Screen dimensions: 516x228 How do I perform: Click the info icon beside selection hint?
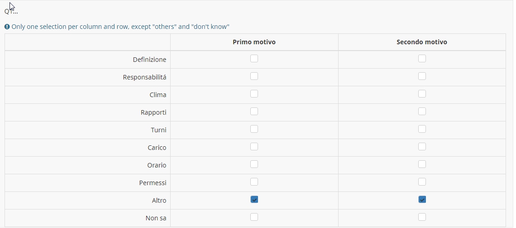point(7,27)
